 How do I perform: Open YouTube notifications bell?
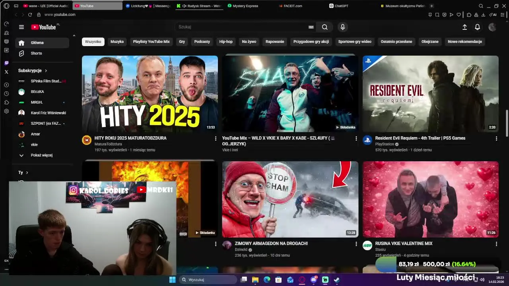pyautogui.click(x=478, y=27)
